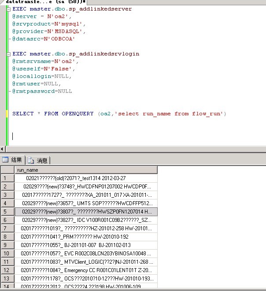The height and width of the screenshot is (291, 266).
Task: Collapse the sp_addlinkedserver EXEC block
Action: (x=9, y=9)
